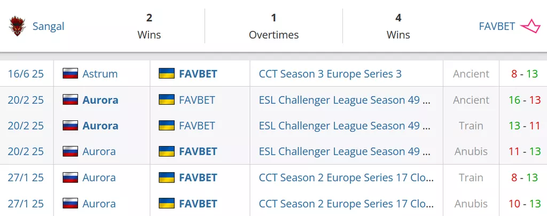Click the Russian flag in the bottom row
The height and width of the screenshot is (216, 547).
pyautogui.click(x=71, y=204)
